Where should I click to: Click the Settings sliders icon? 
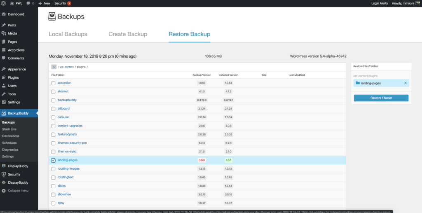tap(3, 102)
